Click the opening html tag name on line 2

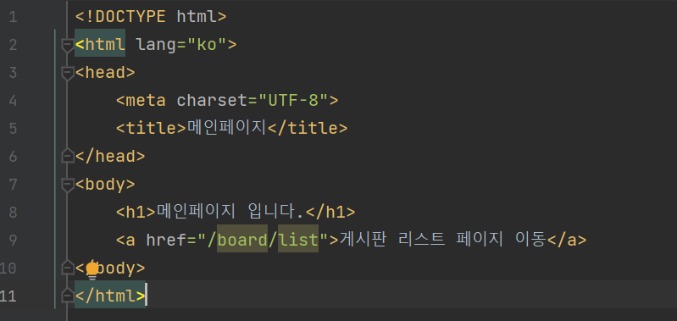(x=105, y=44)
